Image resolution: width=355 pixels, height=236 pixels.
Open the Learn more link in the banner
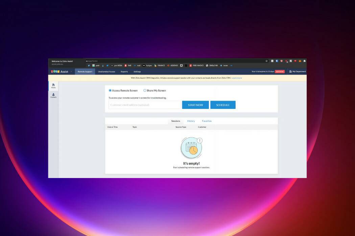point(236,78)
